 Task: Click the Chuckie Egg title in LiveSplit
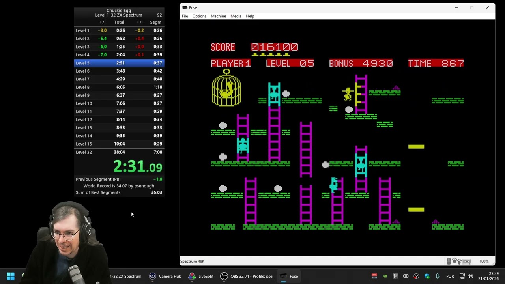[x=119, y=11]
